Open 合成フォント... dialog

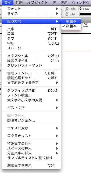(31, 73)
